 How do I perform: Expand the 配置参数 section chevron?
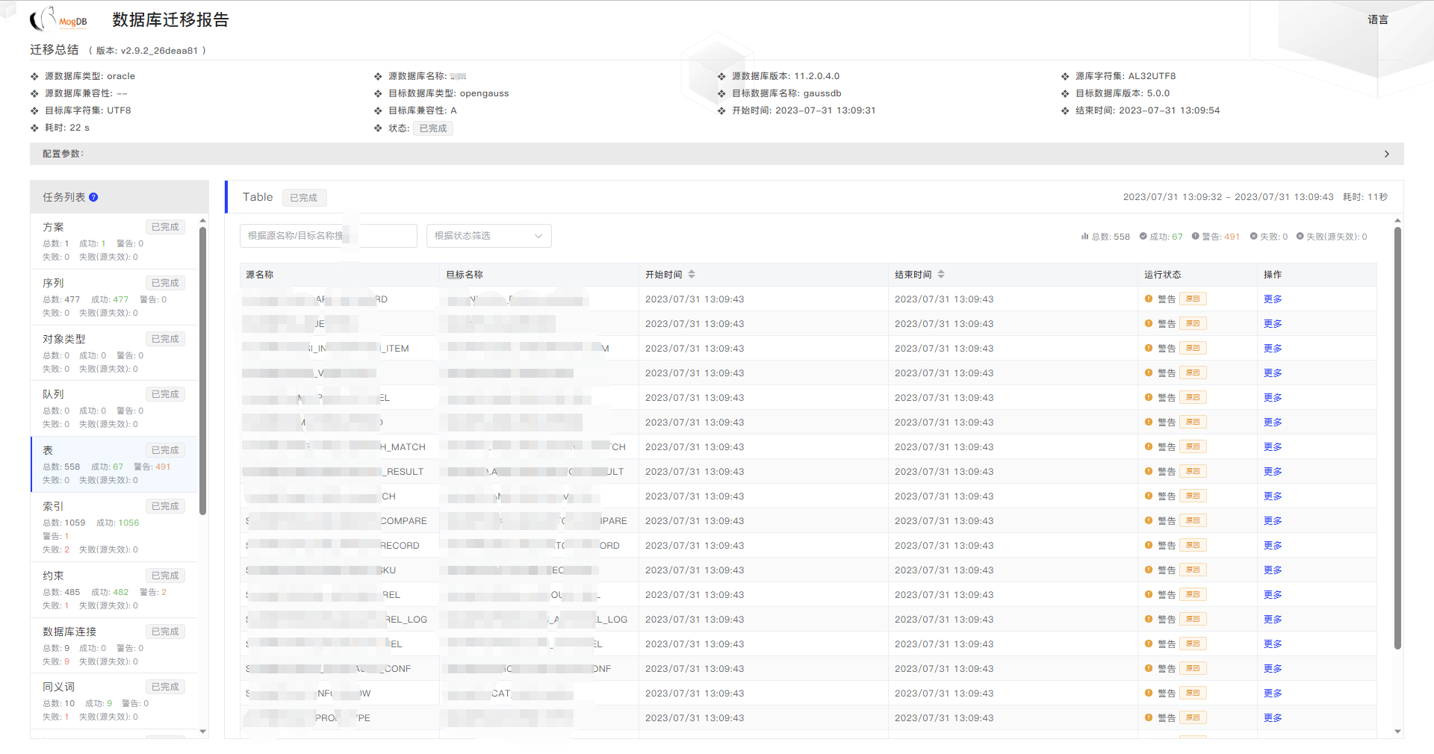pos(1387,154)
